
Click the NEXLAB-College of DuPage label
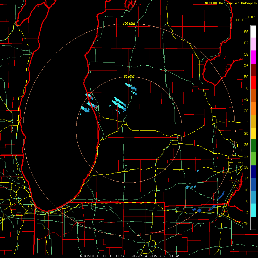[230, 3]
